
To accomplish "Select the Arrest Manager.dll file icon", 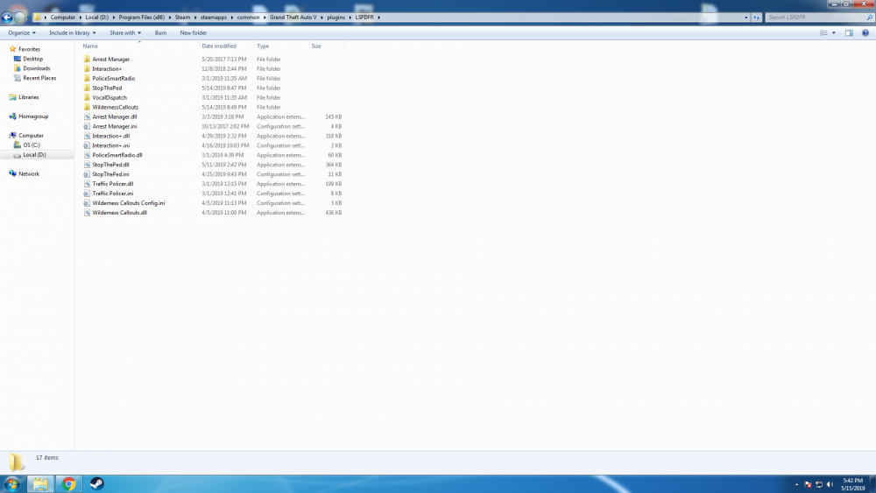I will (87, 116).
